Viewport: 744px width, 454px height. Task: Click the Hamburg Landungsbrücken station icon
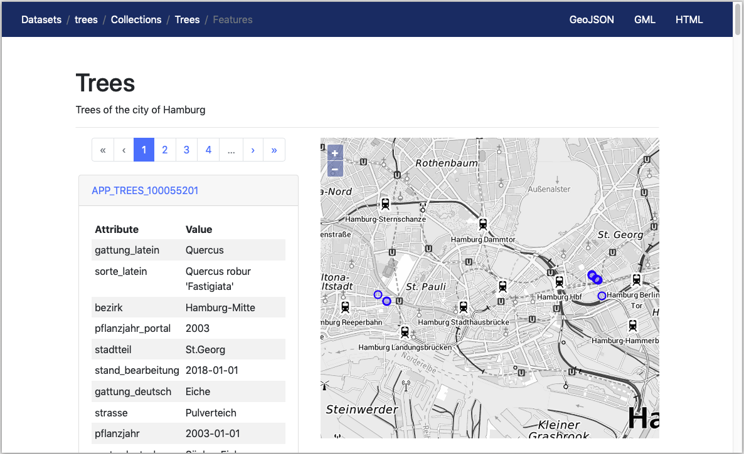tap(405, 332)
